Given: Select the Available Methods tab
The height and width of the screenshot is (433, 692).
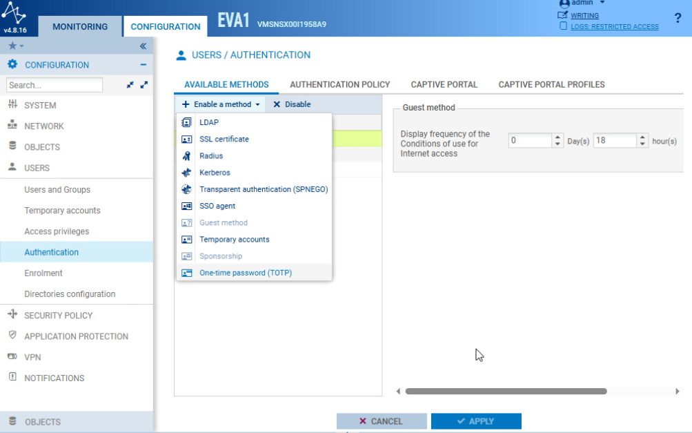Looking at the screenshot, I should click(226, 85).
